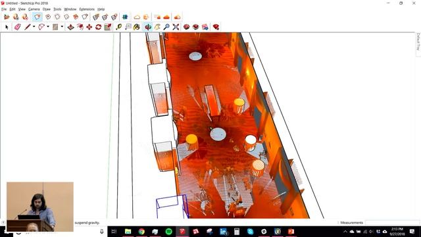The image size is (421, 237).
Task: Open the 3D Warehouse
Action: 186,27
